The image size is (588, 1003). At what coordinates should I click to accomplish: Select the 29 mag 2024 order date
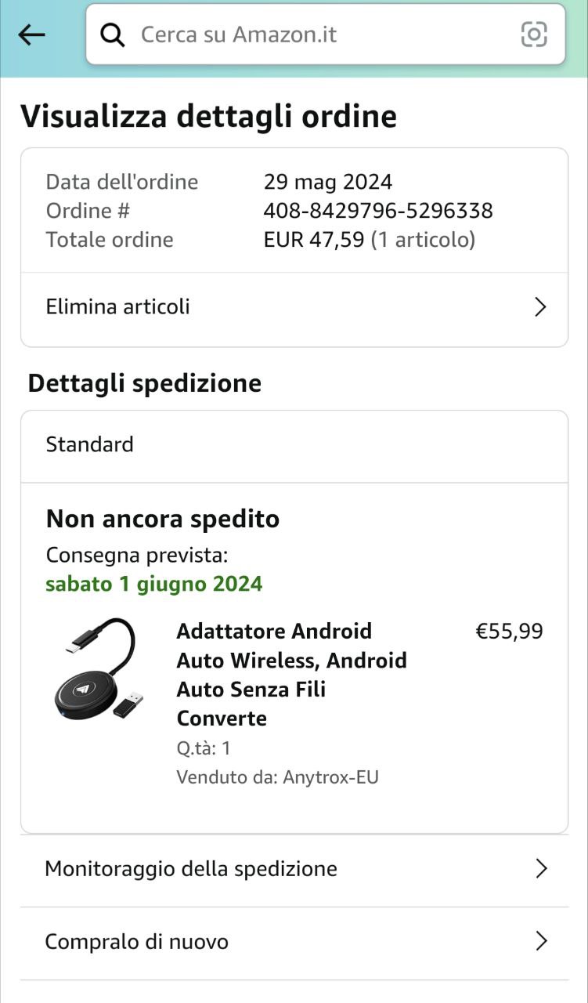tap(328, 182)
